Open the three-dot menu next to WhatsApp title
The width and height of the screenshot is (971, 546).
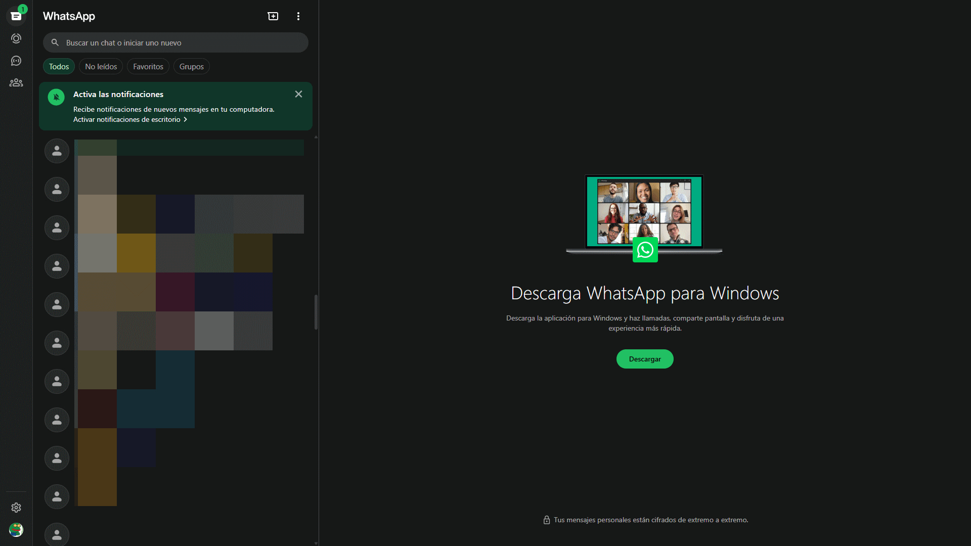tap(298, 16)
